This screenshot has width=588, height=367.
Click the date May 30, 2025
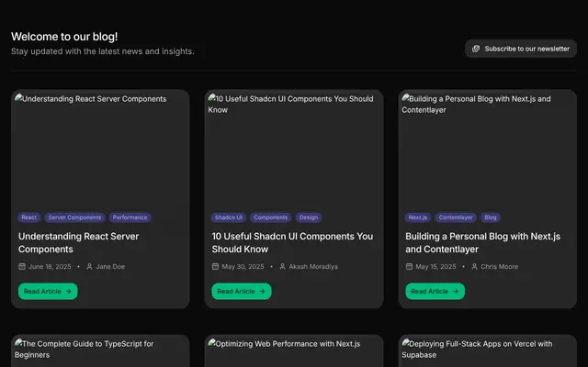(x=243, y=267)
